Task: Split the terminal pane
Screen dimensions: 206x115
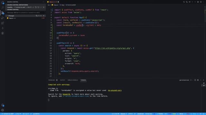Action: coord(195,80)
